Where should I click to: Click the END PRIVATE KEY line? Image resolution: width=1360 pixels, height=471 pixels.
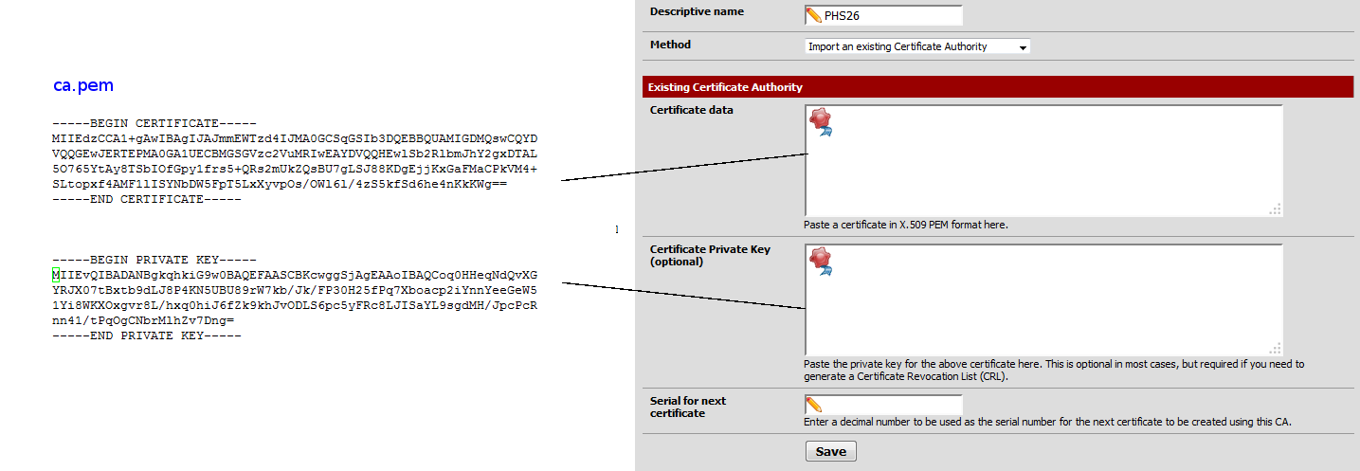click(x=147, y=335)
